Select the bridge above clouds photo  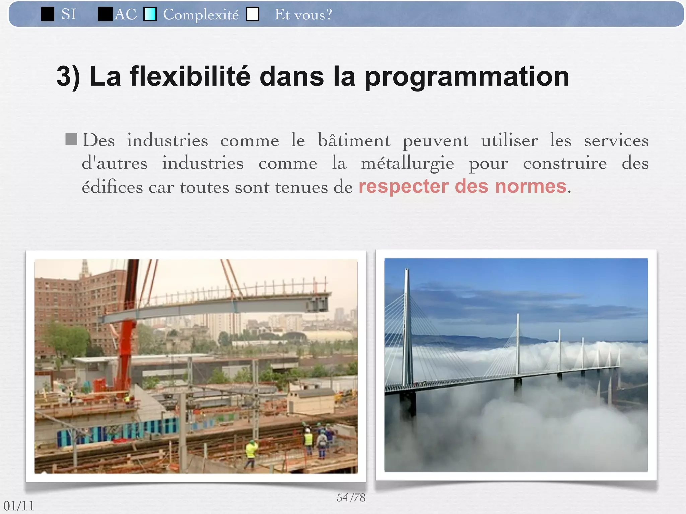coord(516,365)
